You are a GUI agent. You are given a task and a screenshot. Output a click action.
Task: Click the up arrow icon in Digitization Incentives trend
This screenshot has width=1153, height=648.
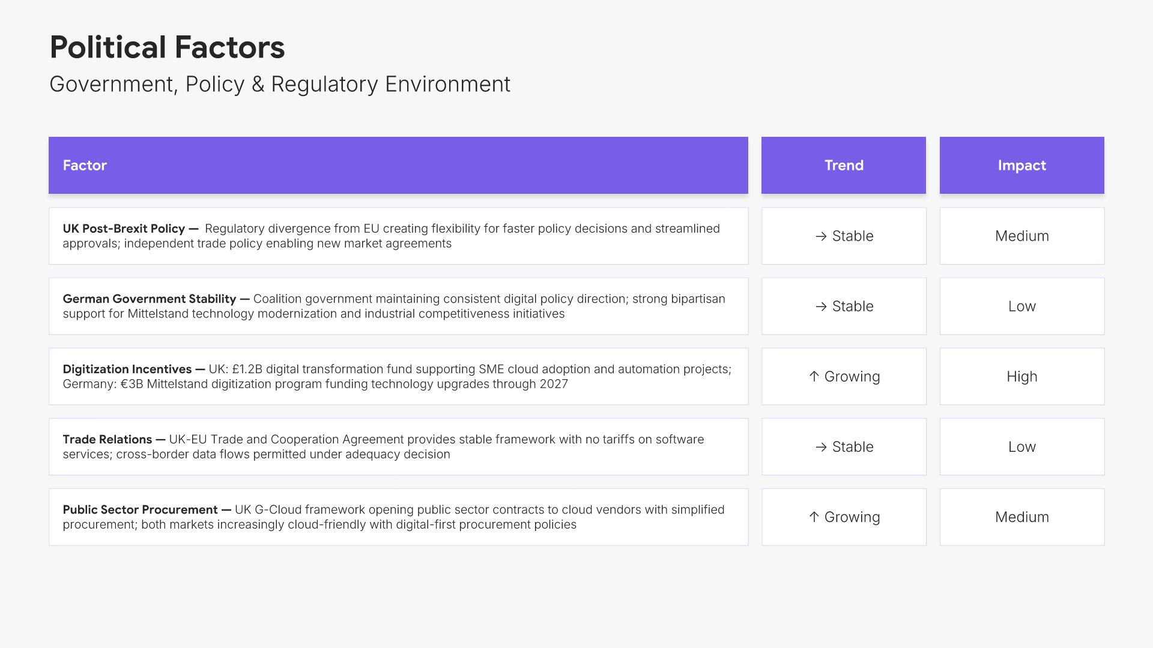click(x=814, y=376)
